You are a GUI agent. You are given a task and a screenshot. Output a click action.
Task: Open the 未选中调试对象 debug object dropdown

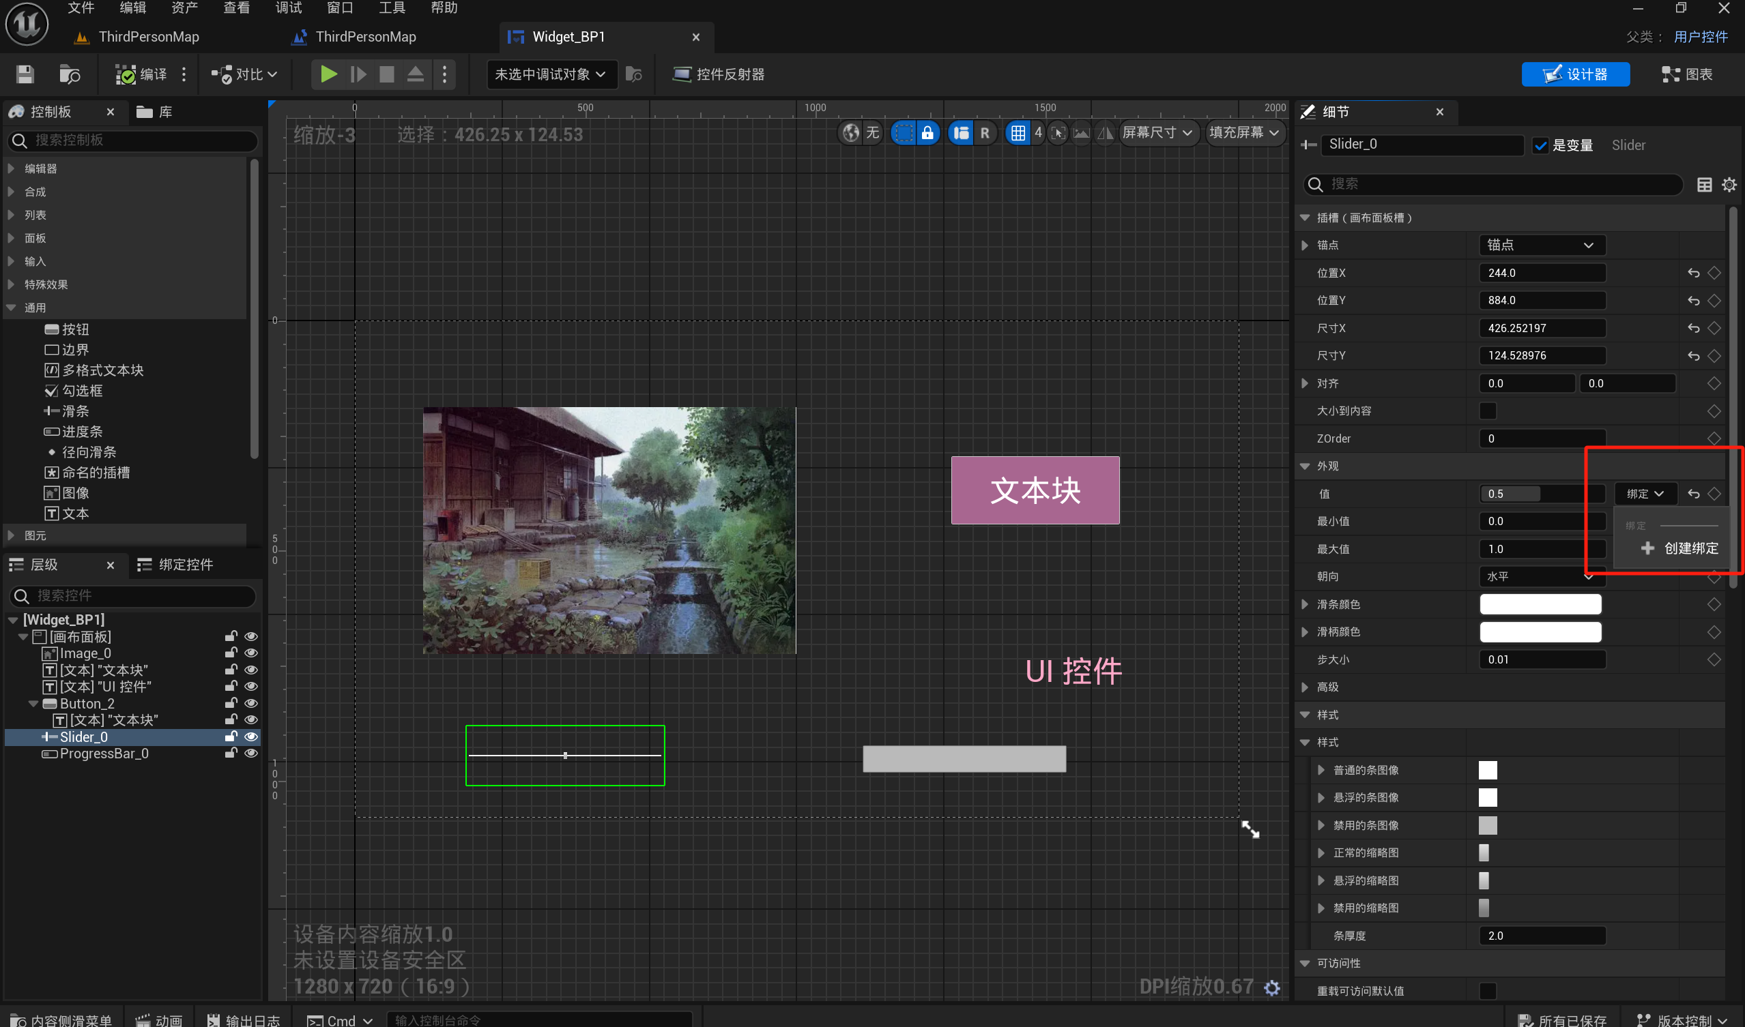coord(551,74)
